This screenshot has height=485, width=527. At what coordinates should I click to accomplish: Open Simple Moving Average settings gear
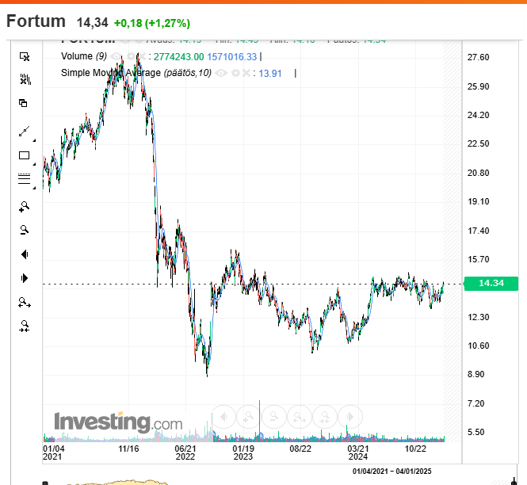tap(236, 73)
